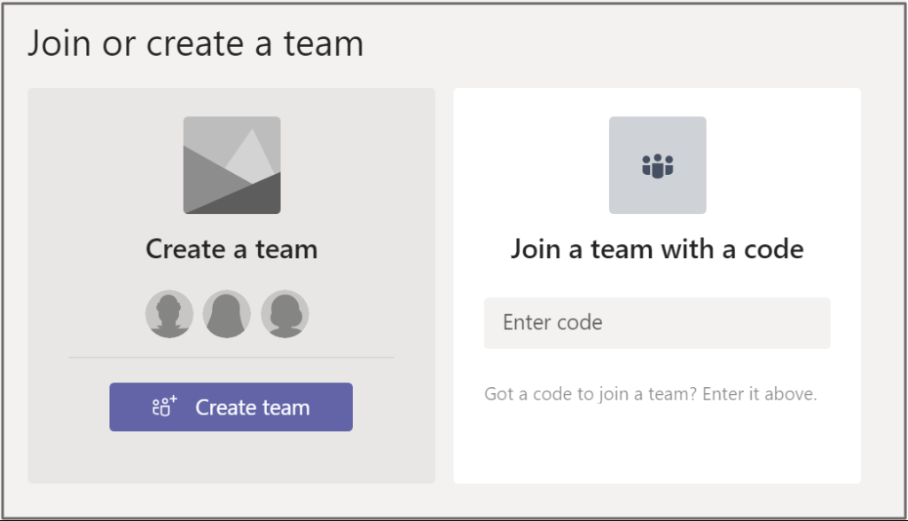
Task: Click the purple Create team action
Action: (231, 407)
